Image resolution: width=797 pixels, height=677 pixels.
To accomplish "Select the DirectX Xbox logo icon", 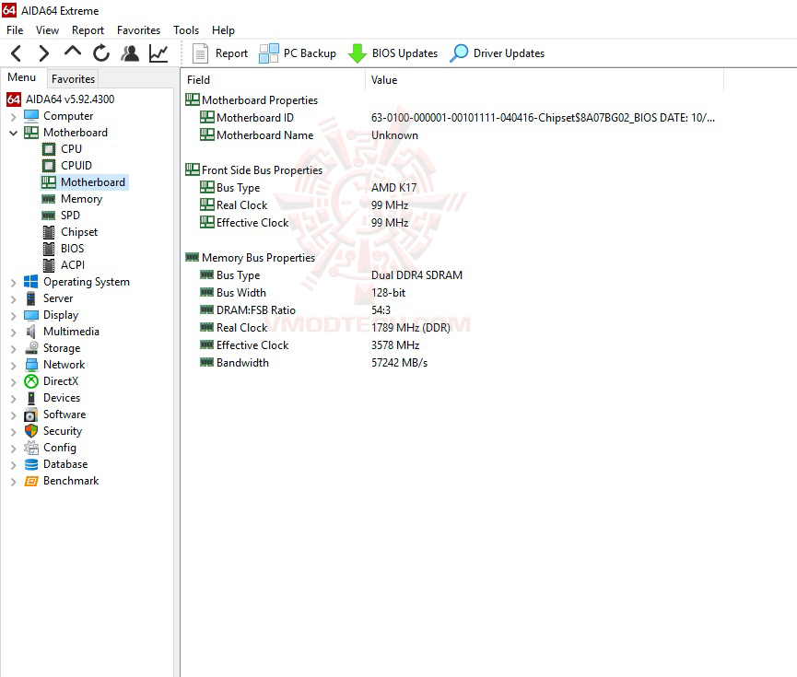I will (31, 381).
